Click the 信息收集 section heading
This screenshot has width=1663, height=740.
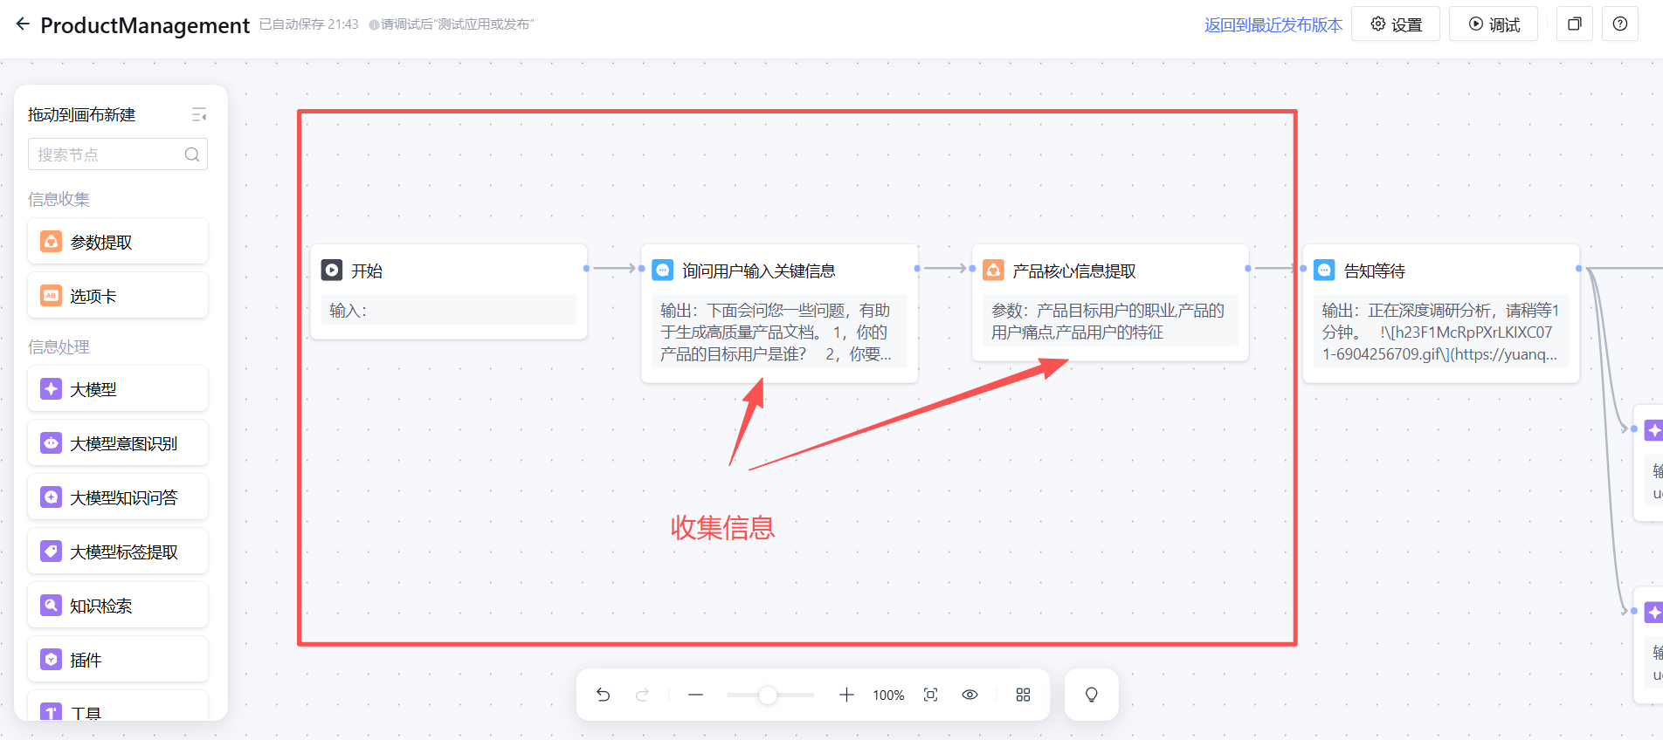[x=59, y=199]
